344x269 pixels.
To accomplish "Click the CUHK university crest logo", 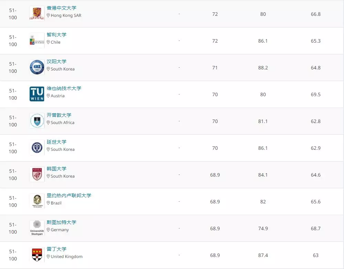I will tap(37, 13).
